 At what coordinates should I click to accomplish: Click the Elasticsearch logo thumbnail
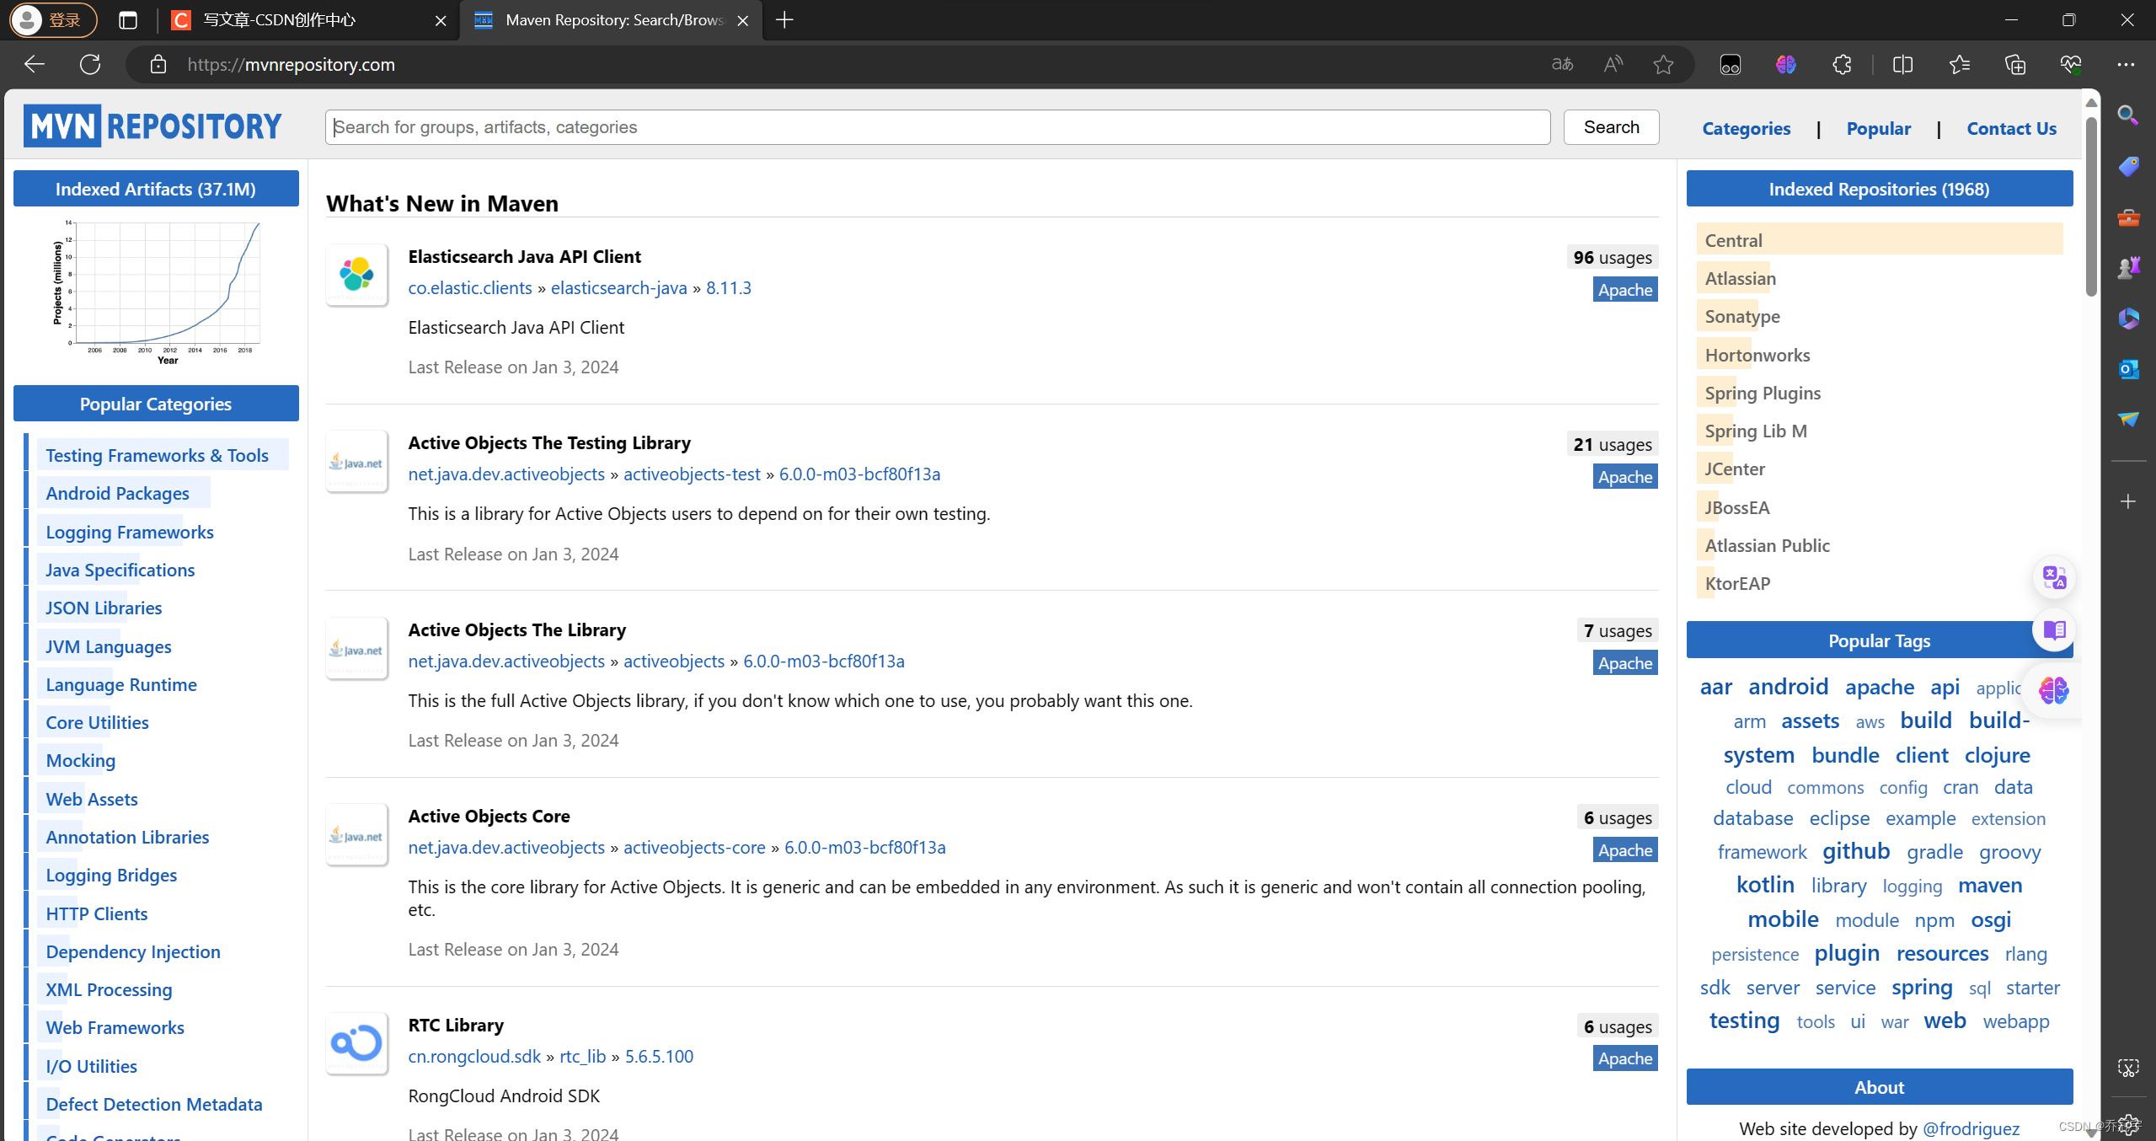[356, 275]
